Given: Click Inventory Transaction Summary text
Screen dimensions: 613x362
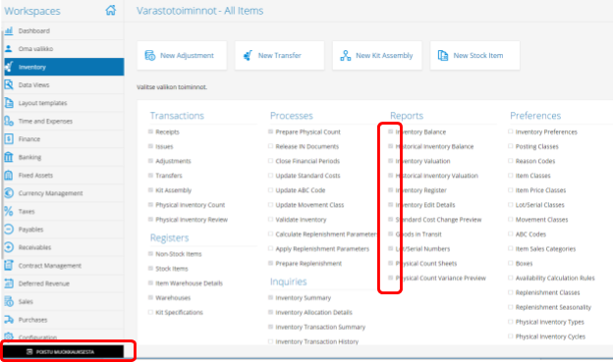Looking at the screenshot, I should click(x=320, y=327).
